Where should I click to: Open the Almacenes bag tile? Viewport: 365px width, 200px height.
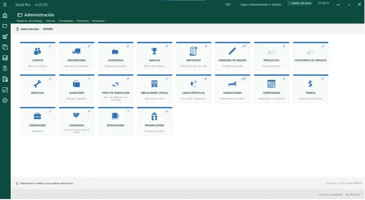point(77,89)
